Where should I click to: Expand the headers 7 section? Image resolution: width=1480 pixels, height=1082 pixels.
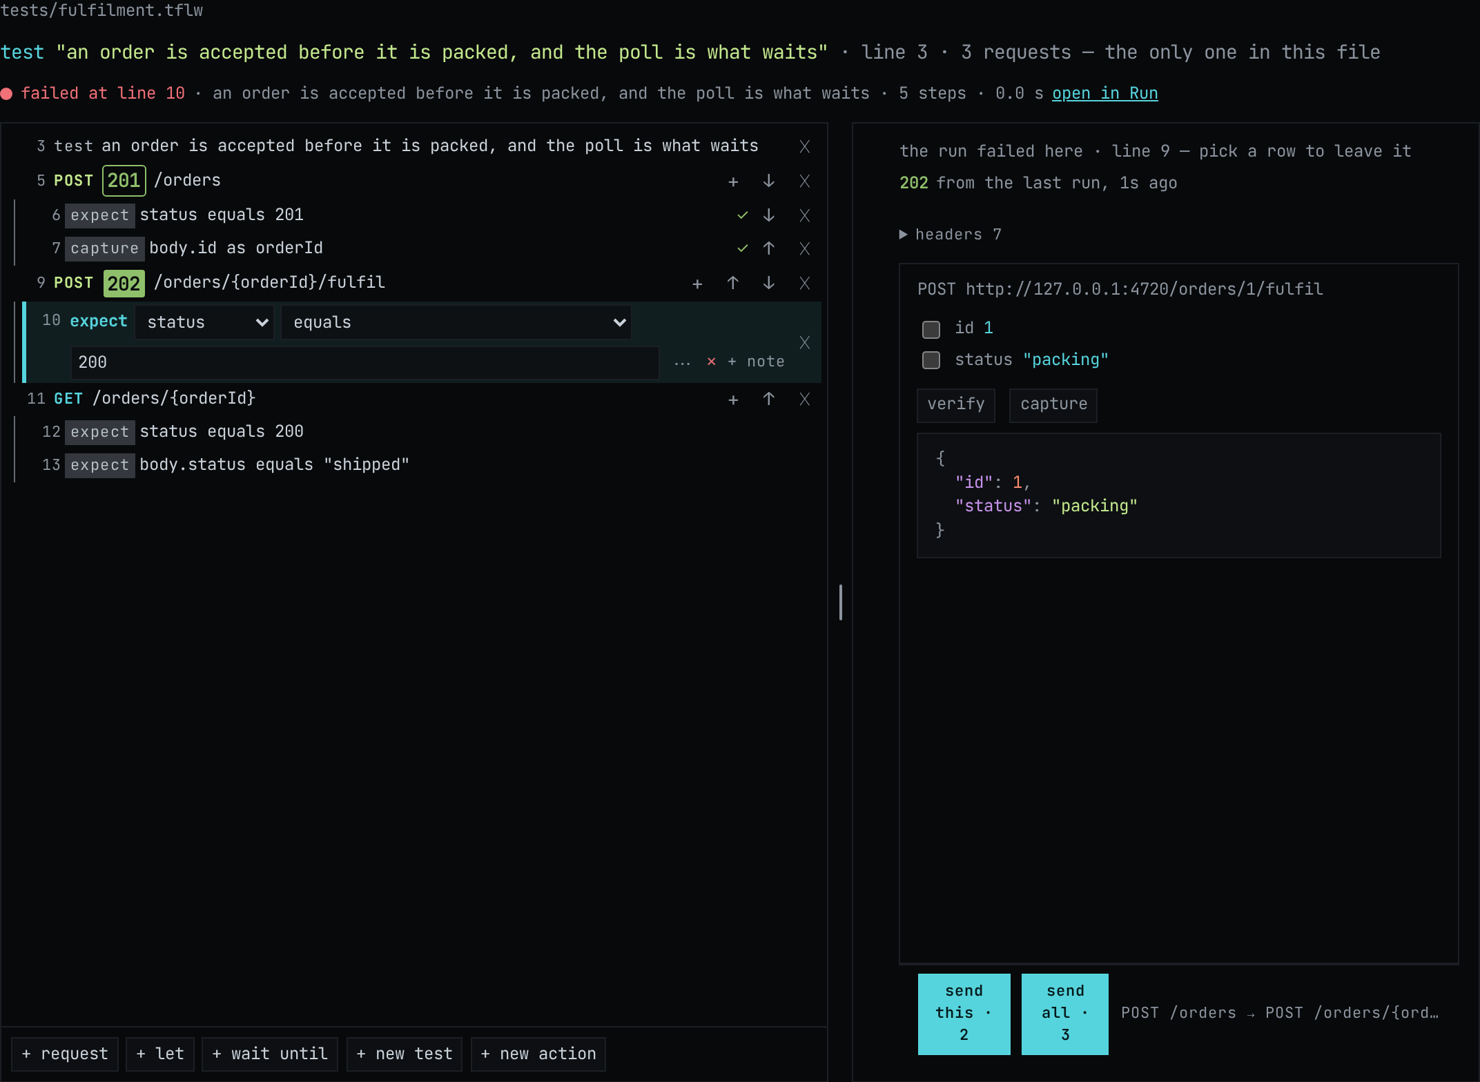tap(950, 235)
